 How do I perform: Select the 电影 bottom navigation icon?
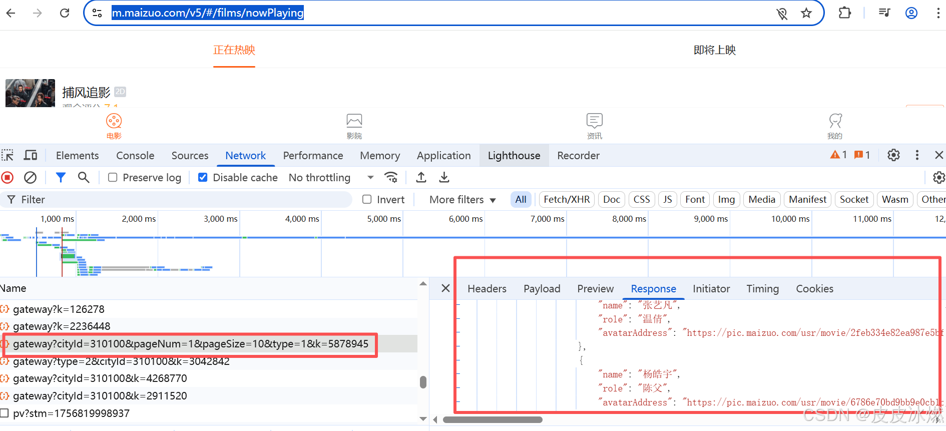coord(114,126)
